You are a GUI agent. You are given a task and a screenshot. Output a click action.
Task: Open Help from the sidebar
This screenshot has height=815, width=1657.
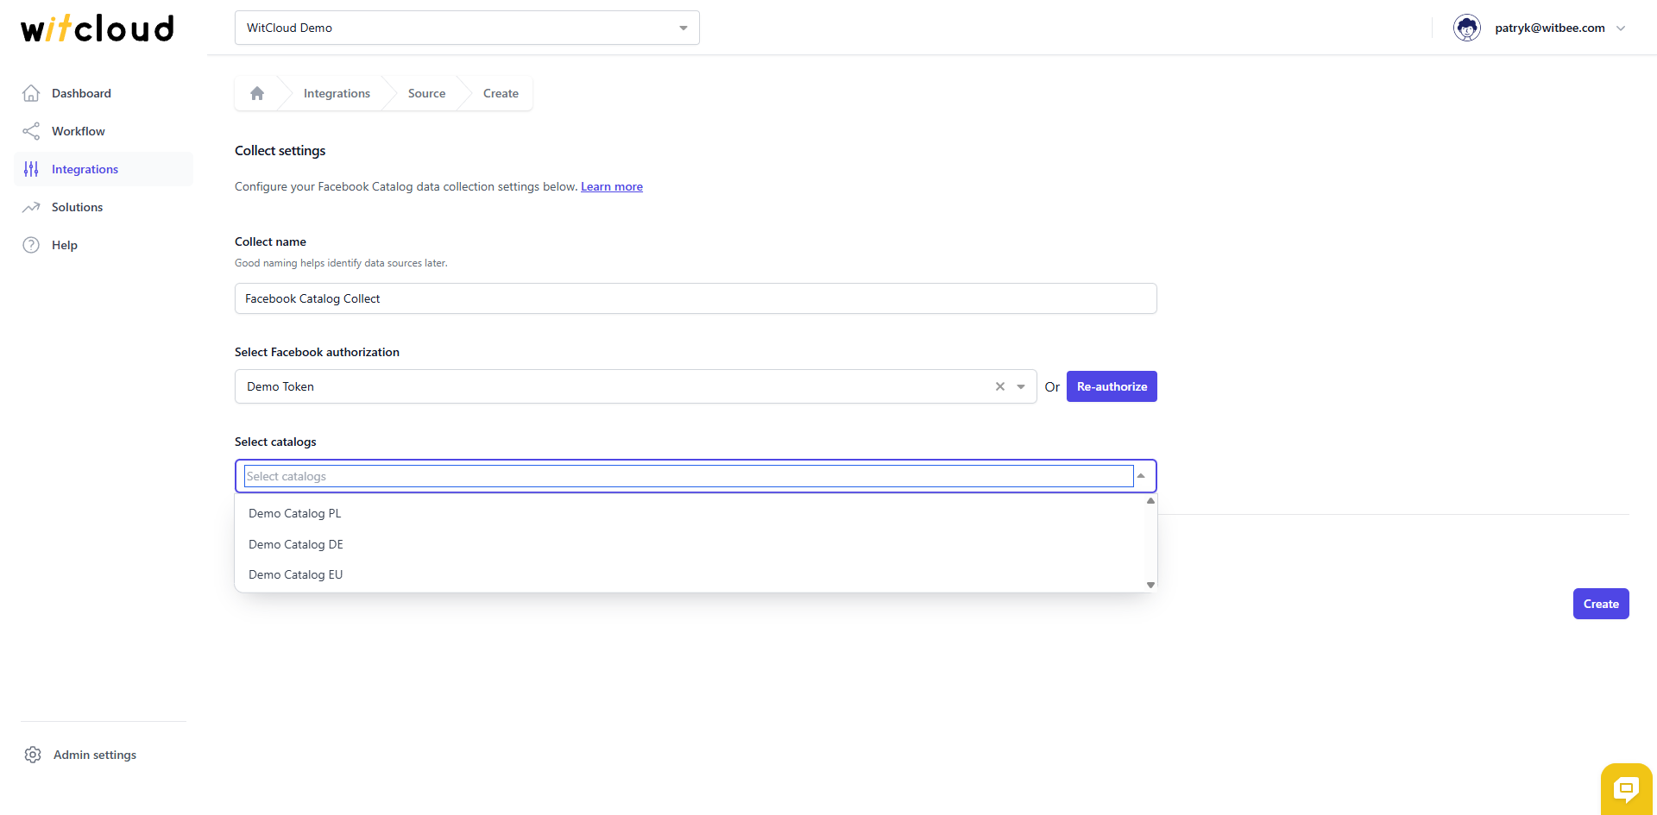[104, 245]
